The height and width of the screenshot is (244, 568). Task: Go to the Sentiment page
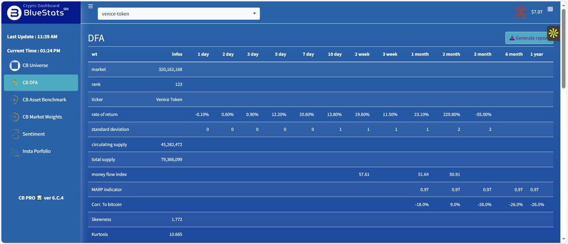pos(34,134)
